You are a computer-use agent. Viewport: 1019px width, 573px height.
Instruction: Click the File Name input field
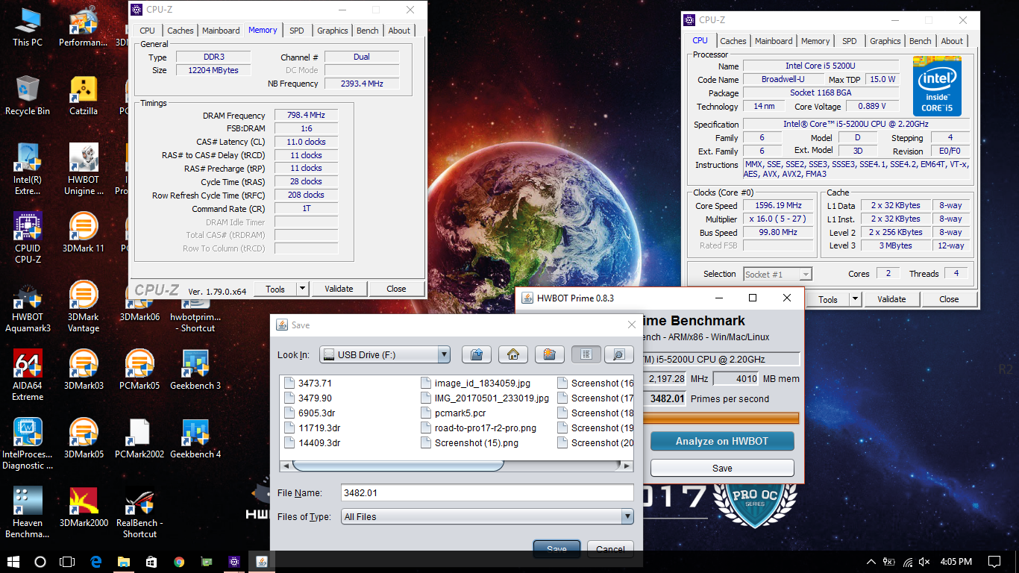coord(487,492)
